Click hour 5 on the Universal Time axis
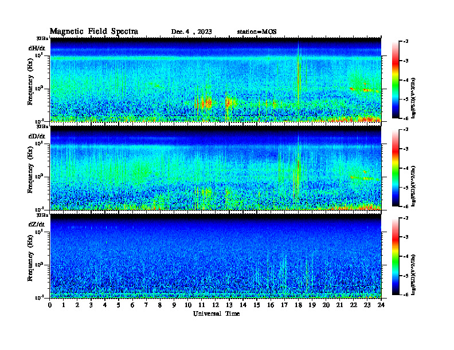The image size is (454, 350). click(119, 305)
